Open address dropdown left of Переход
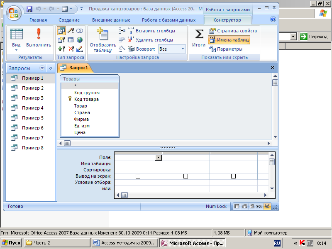Viewport: 332px width, 249px height. tap(293, 37)
